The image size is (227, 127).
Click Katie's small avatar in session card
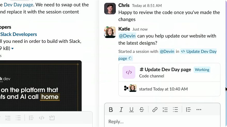pyautogui.click(x=133, y=88)
